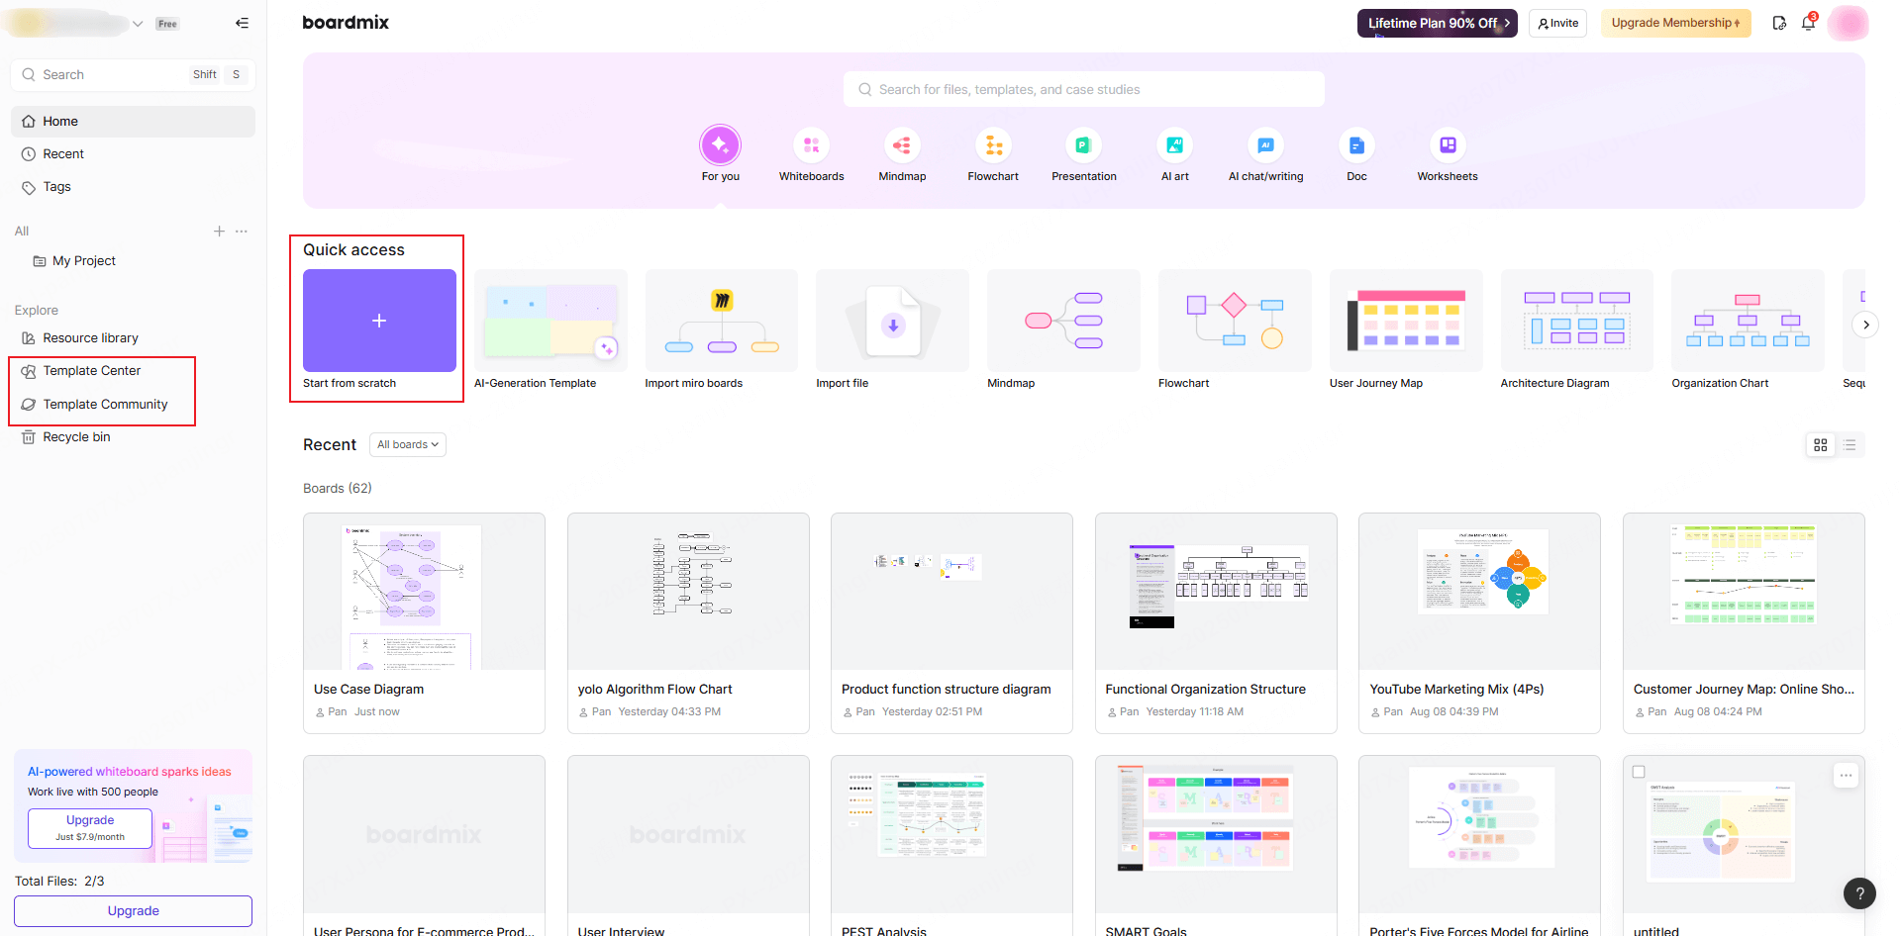Open Mindmap quick access tile
This screenshot has height=936, width=1901.
pos(1063,321)
